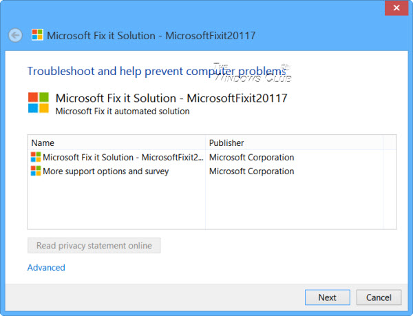The width and height of the screenshot is (413, 316).
Task: Click icon beside More support options row
Action: click(x=36, y=171)
